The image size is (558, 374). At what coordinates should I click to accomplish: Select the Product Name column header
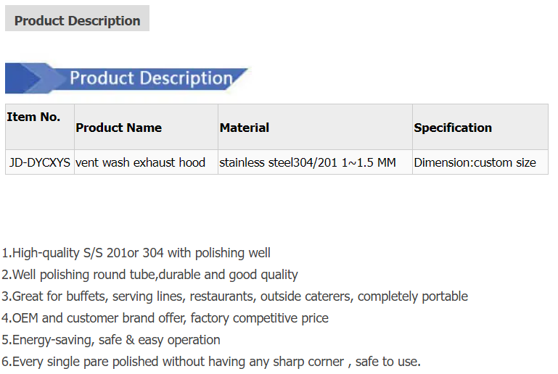pyautogui.click(x=146, y=127)
